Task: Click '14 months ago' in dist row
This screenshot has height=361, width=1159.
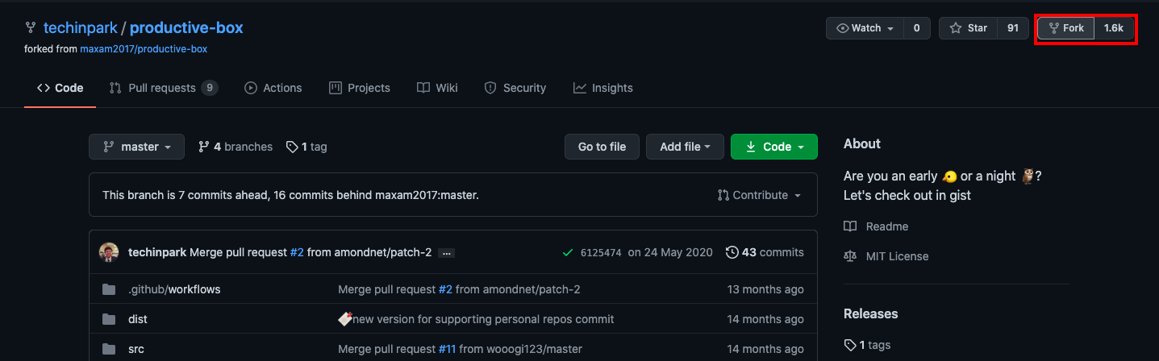Action: (x=765, y=319)
